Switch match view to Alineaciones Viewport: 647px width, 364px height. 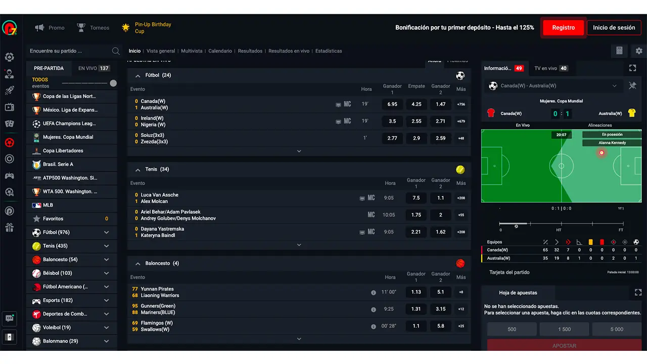tap(600, 125)
